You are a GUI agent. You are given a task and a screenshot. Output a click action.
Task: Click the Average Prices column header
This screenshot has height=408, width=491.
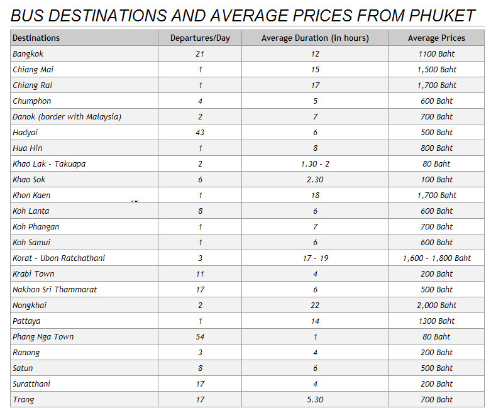click(x=436, y=38)
